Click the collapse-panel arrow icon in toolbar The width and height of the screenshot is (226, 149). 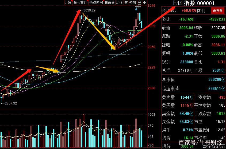144,3
